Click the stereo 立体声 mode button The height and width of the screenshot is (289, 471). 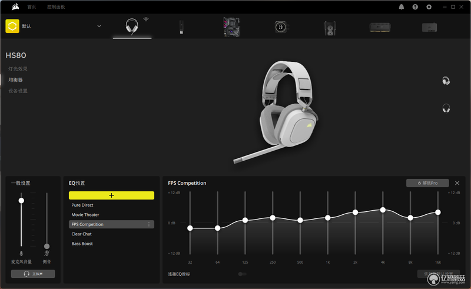[x=33, y=274]
